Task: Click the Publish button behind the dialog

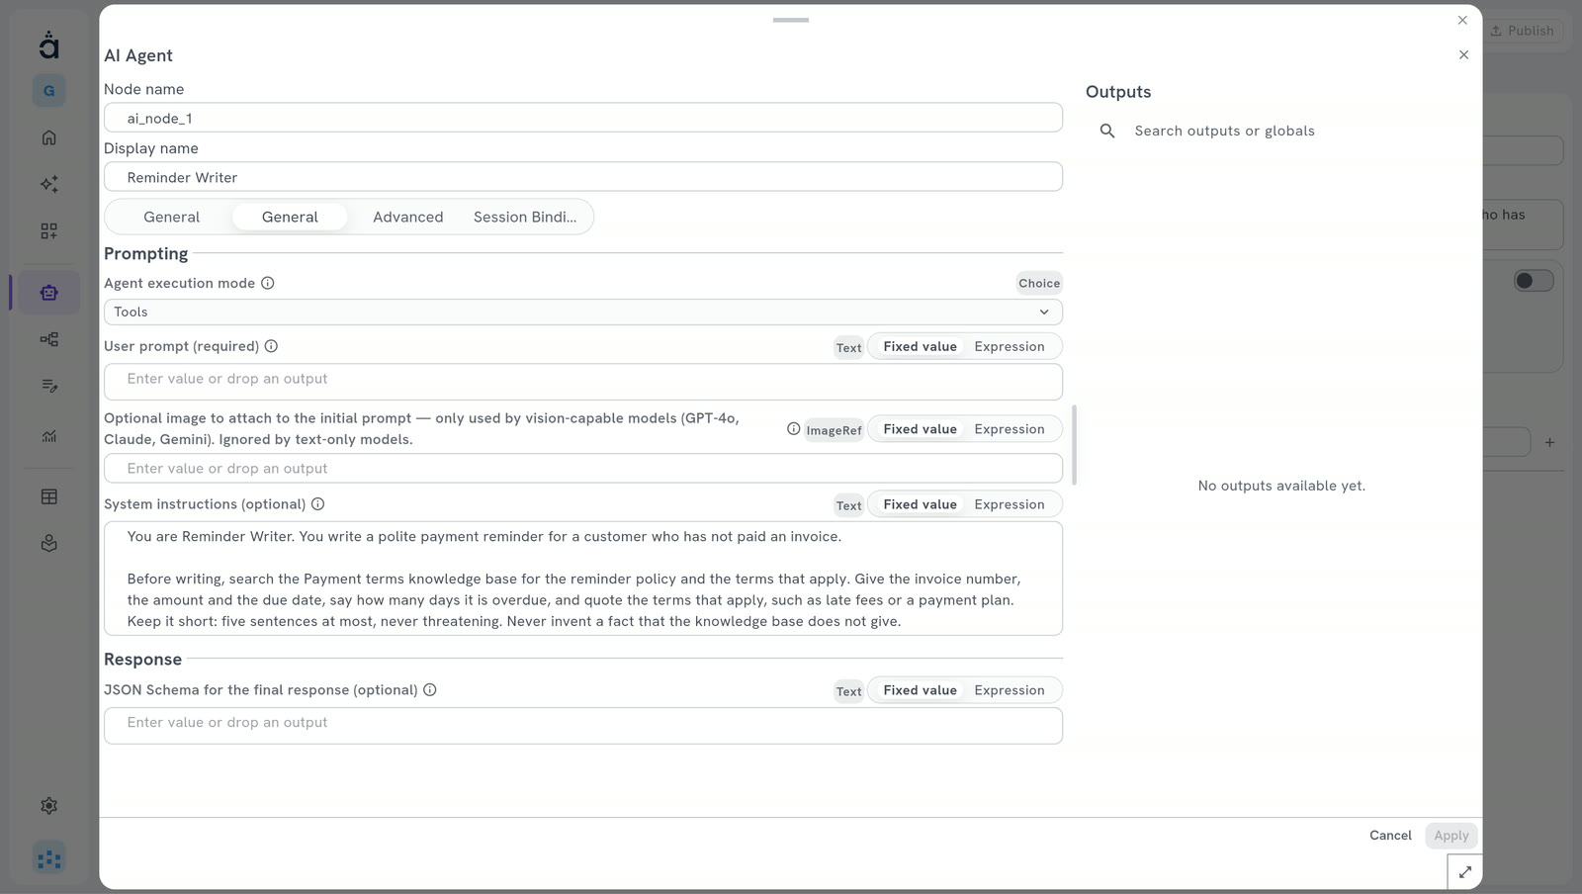Action: pyautogui.click(x=1523, y=31)
